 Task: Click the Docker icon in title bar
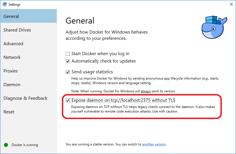(x=4, y=4)
